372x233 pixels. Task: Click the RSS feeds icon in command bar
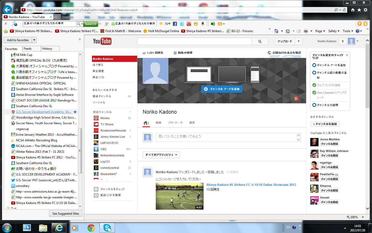pos(288,31)
